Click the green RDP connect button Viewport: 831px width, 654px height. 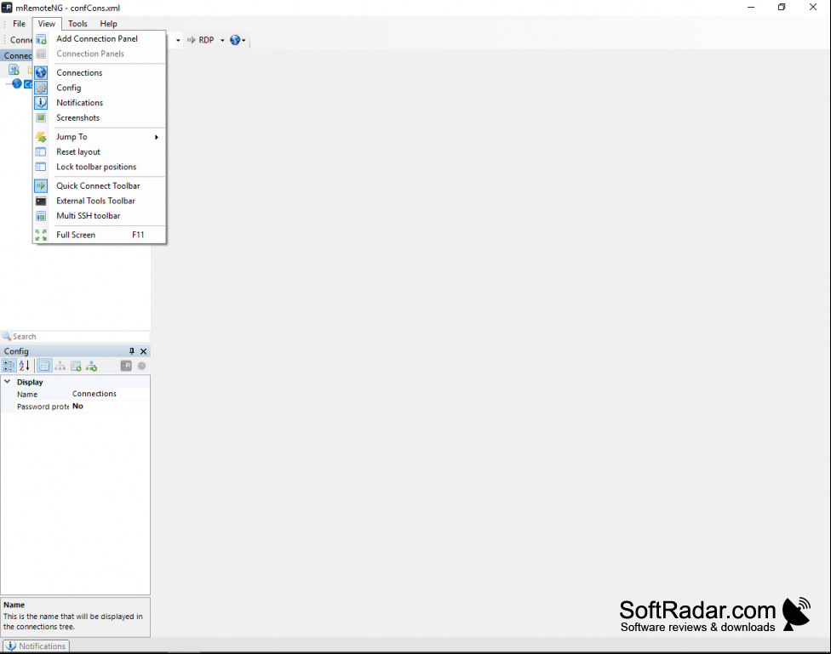coord(200,40)
